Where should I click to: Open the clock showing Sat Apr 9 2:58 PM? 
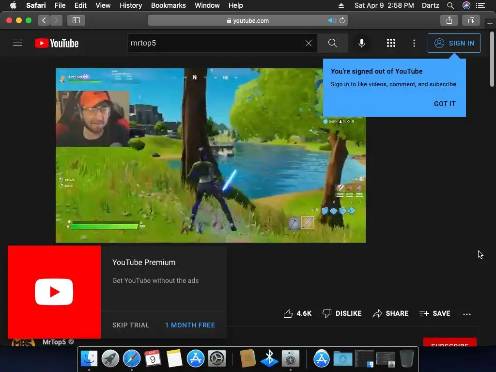pos(384,5)
